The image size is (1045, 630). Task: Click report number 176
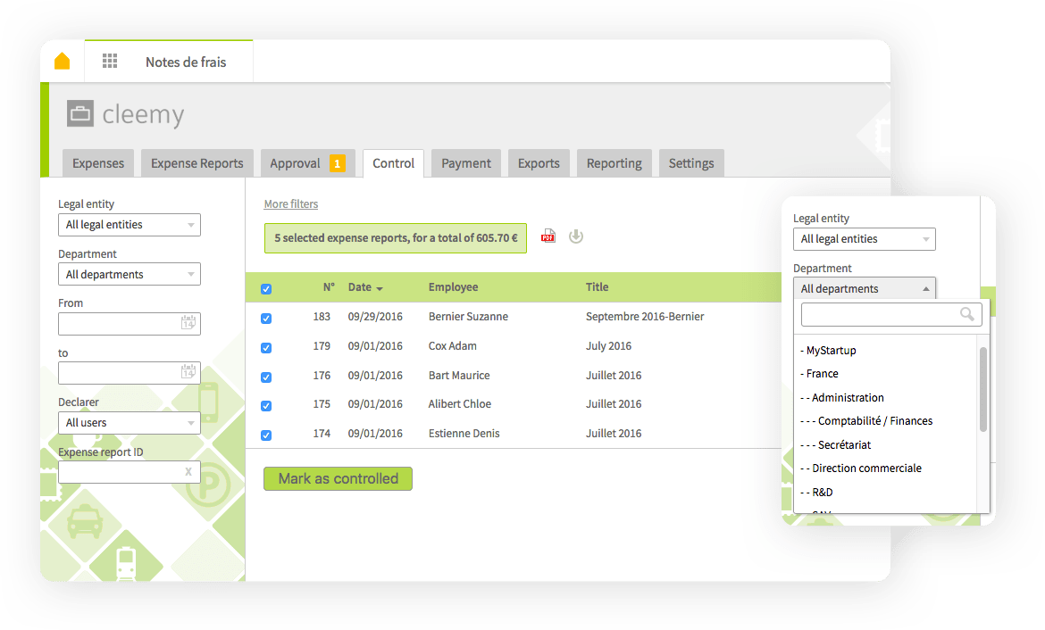(x=322, y=376)
